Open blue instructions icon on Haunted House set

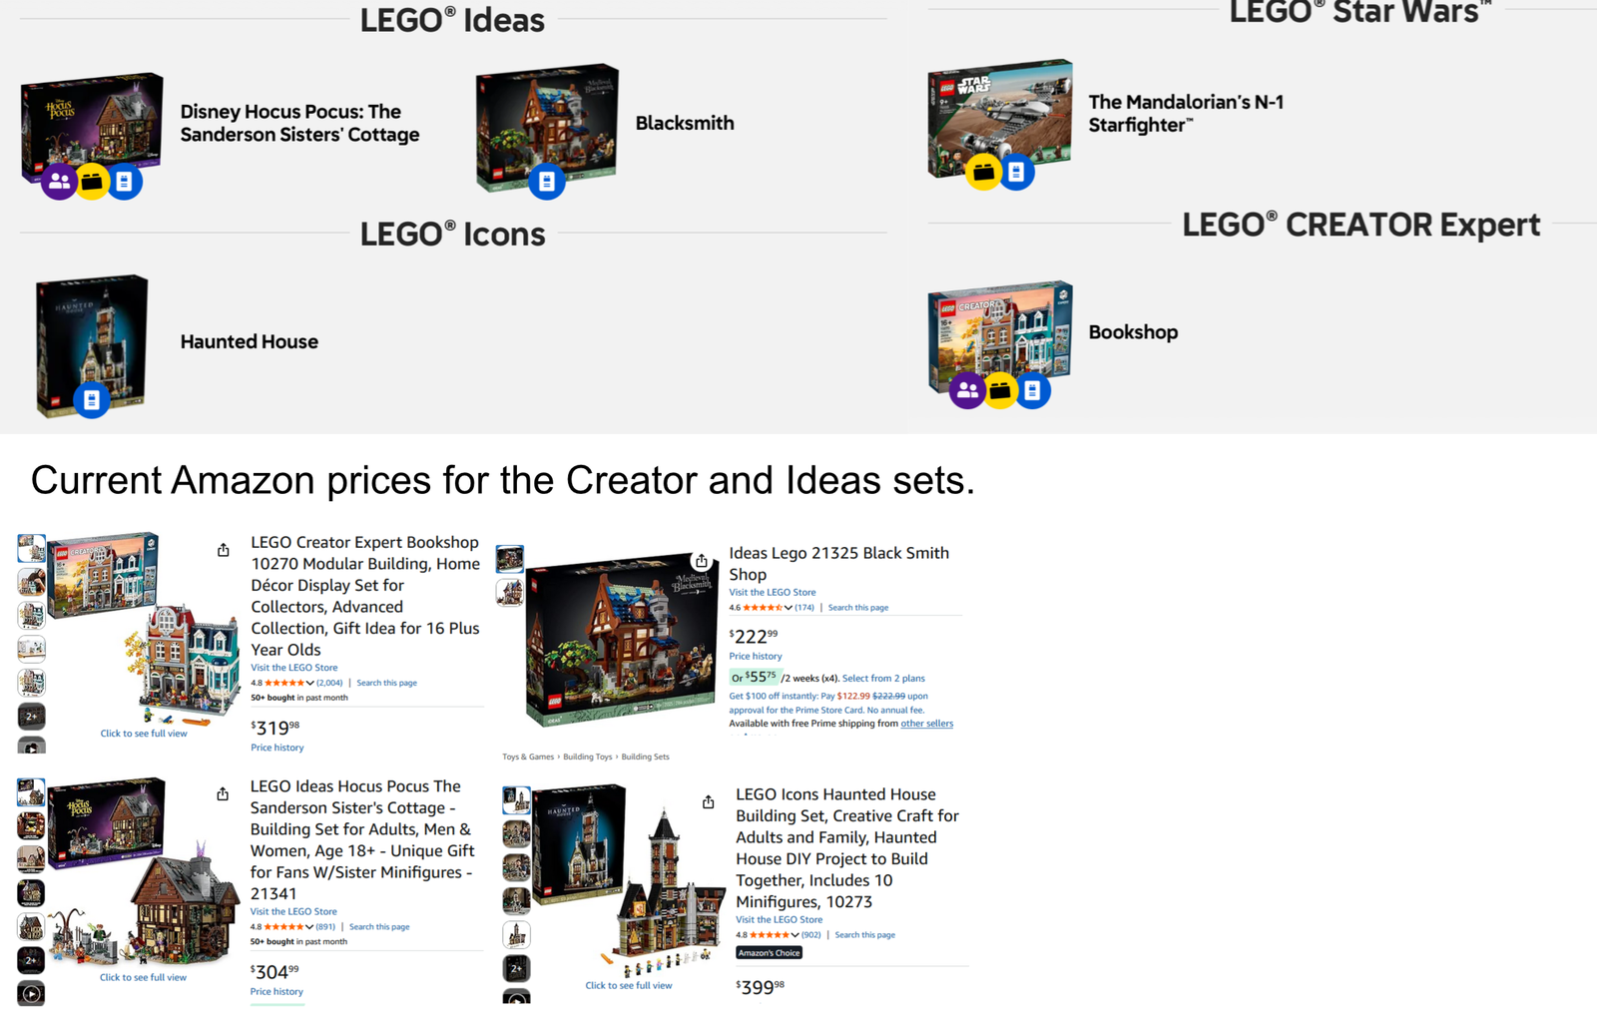coord(91,400)
